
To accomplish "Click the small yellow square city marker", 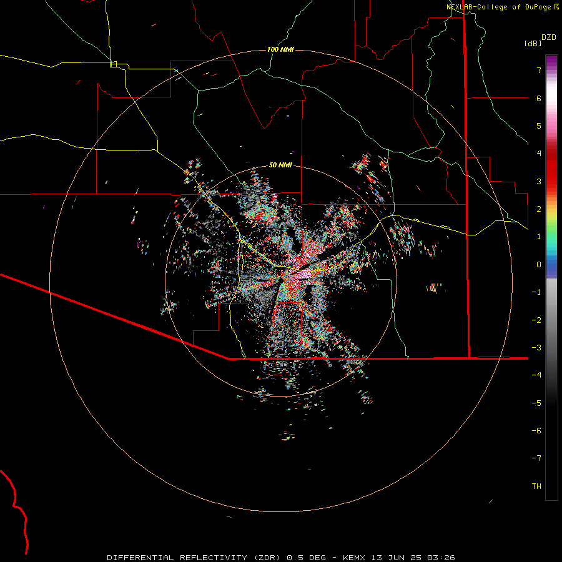I will pyautogui.click(x=113, y=64).
